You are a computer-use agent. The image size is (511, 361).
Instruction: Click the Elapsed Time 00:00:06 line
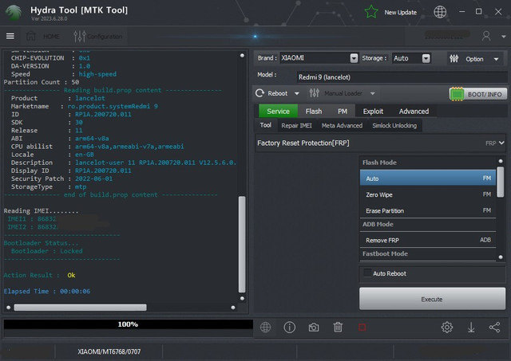[47, 291]
